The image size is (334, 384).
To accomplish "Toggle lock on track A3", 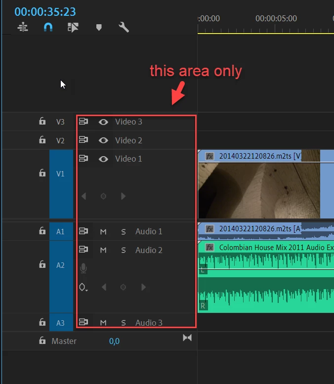I will pyautogui.click(x=42, y=322).
